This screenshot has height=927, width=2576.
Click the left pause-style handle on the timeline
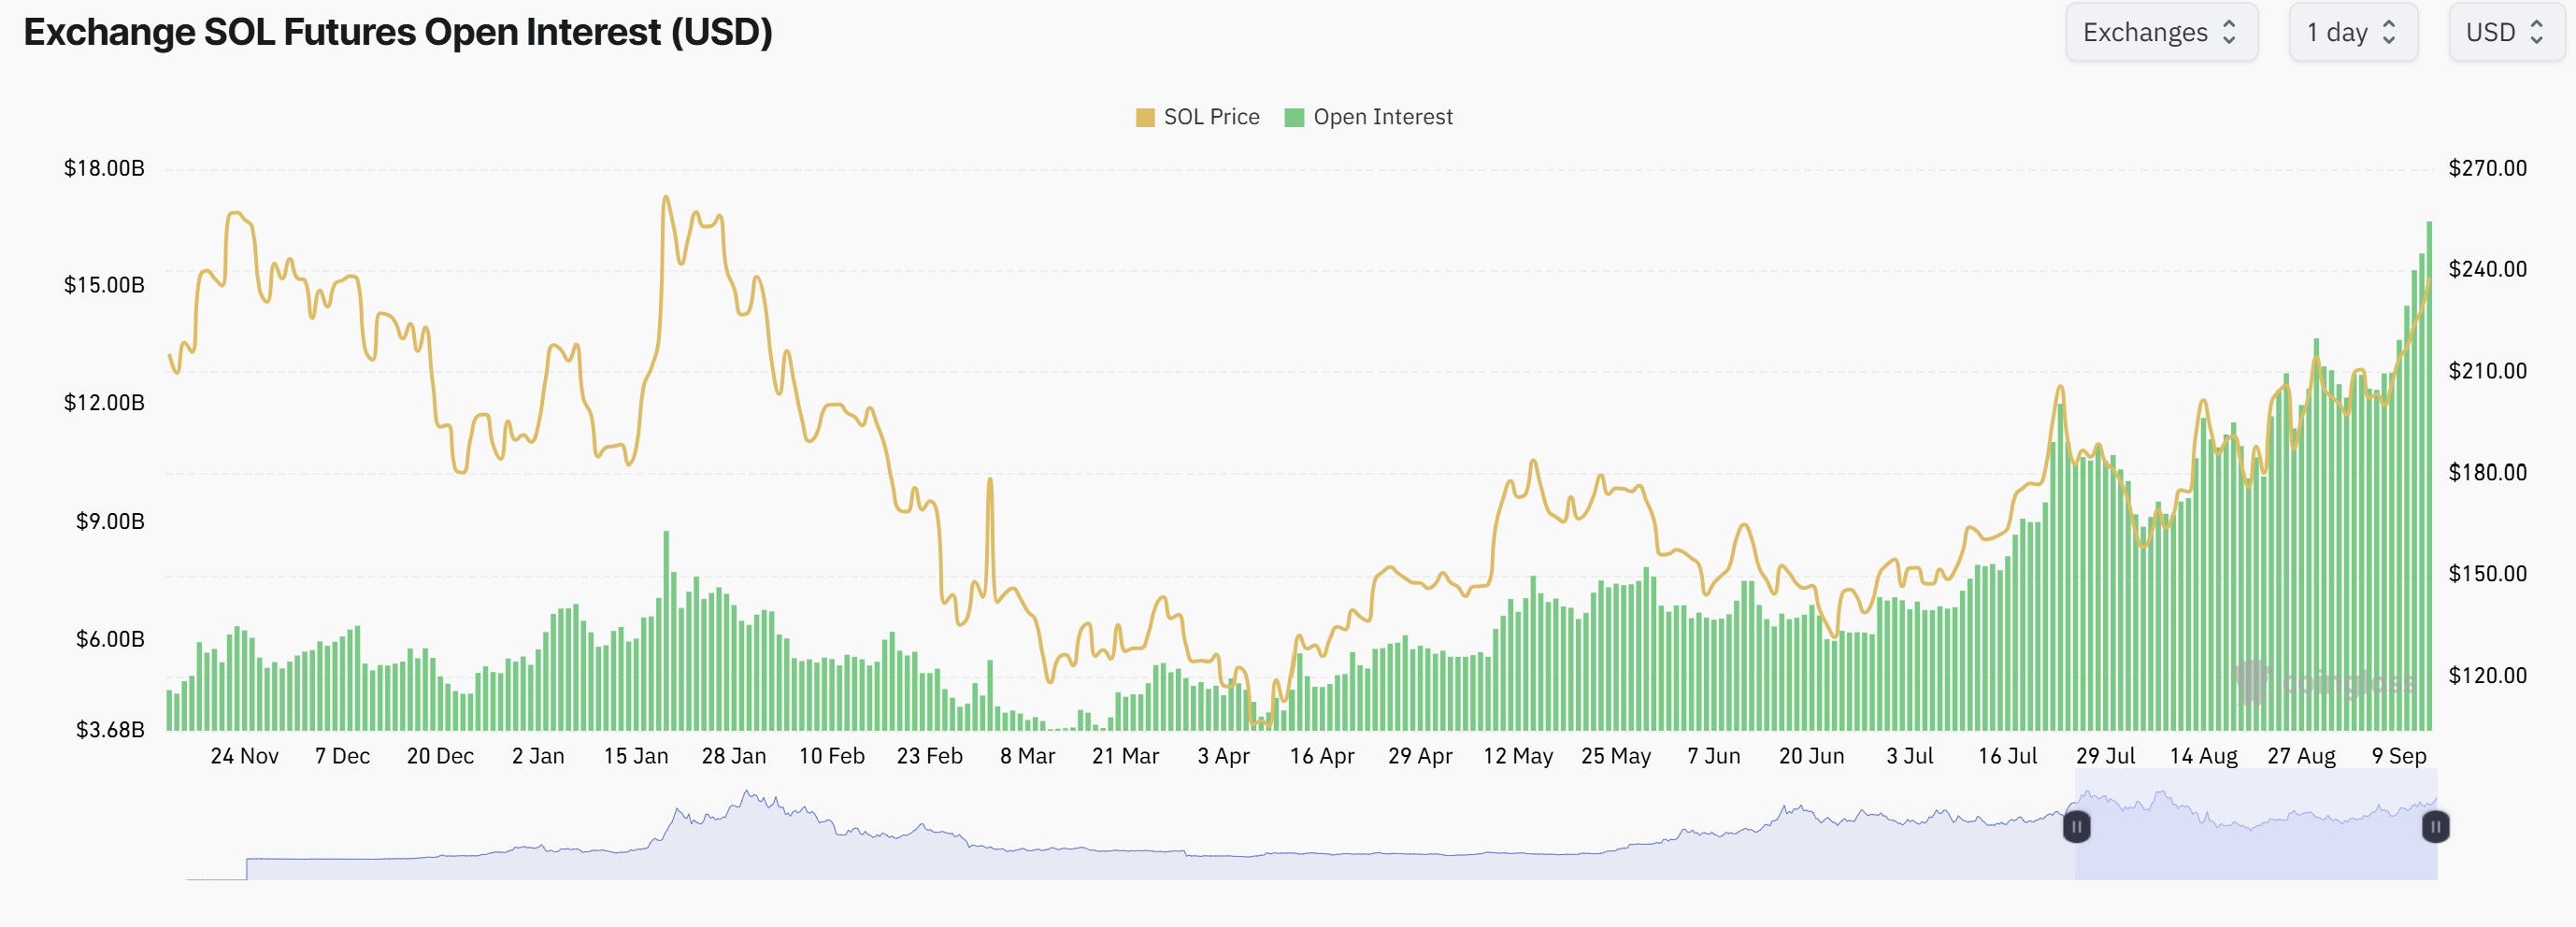(2079, 827)
